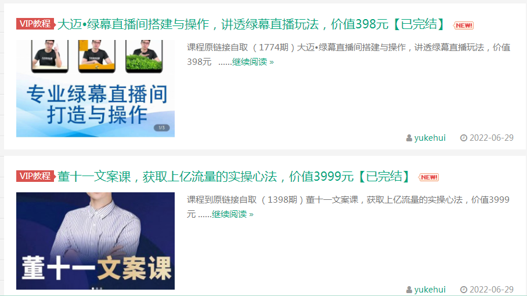Open the 大迈•绿幕直播间搭建与操作 title link
The image size is (527, 296).
click(251, 24)
